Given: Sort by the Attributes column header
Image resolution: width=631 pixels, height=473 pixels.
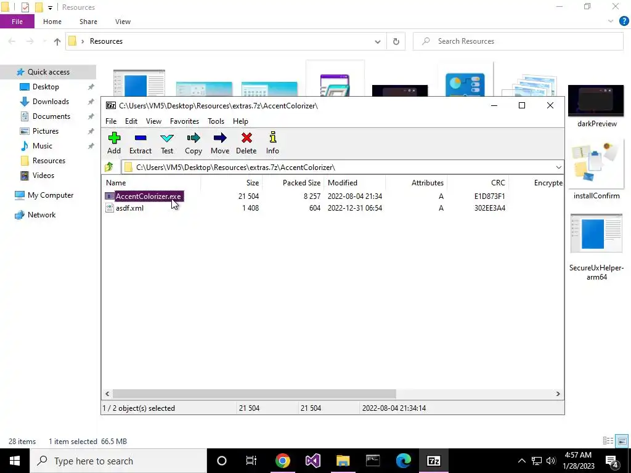Looking at the screenshot, I should [416, 182].
